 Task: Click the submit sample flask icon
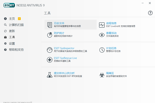50,75
